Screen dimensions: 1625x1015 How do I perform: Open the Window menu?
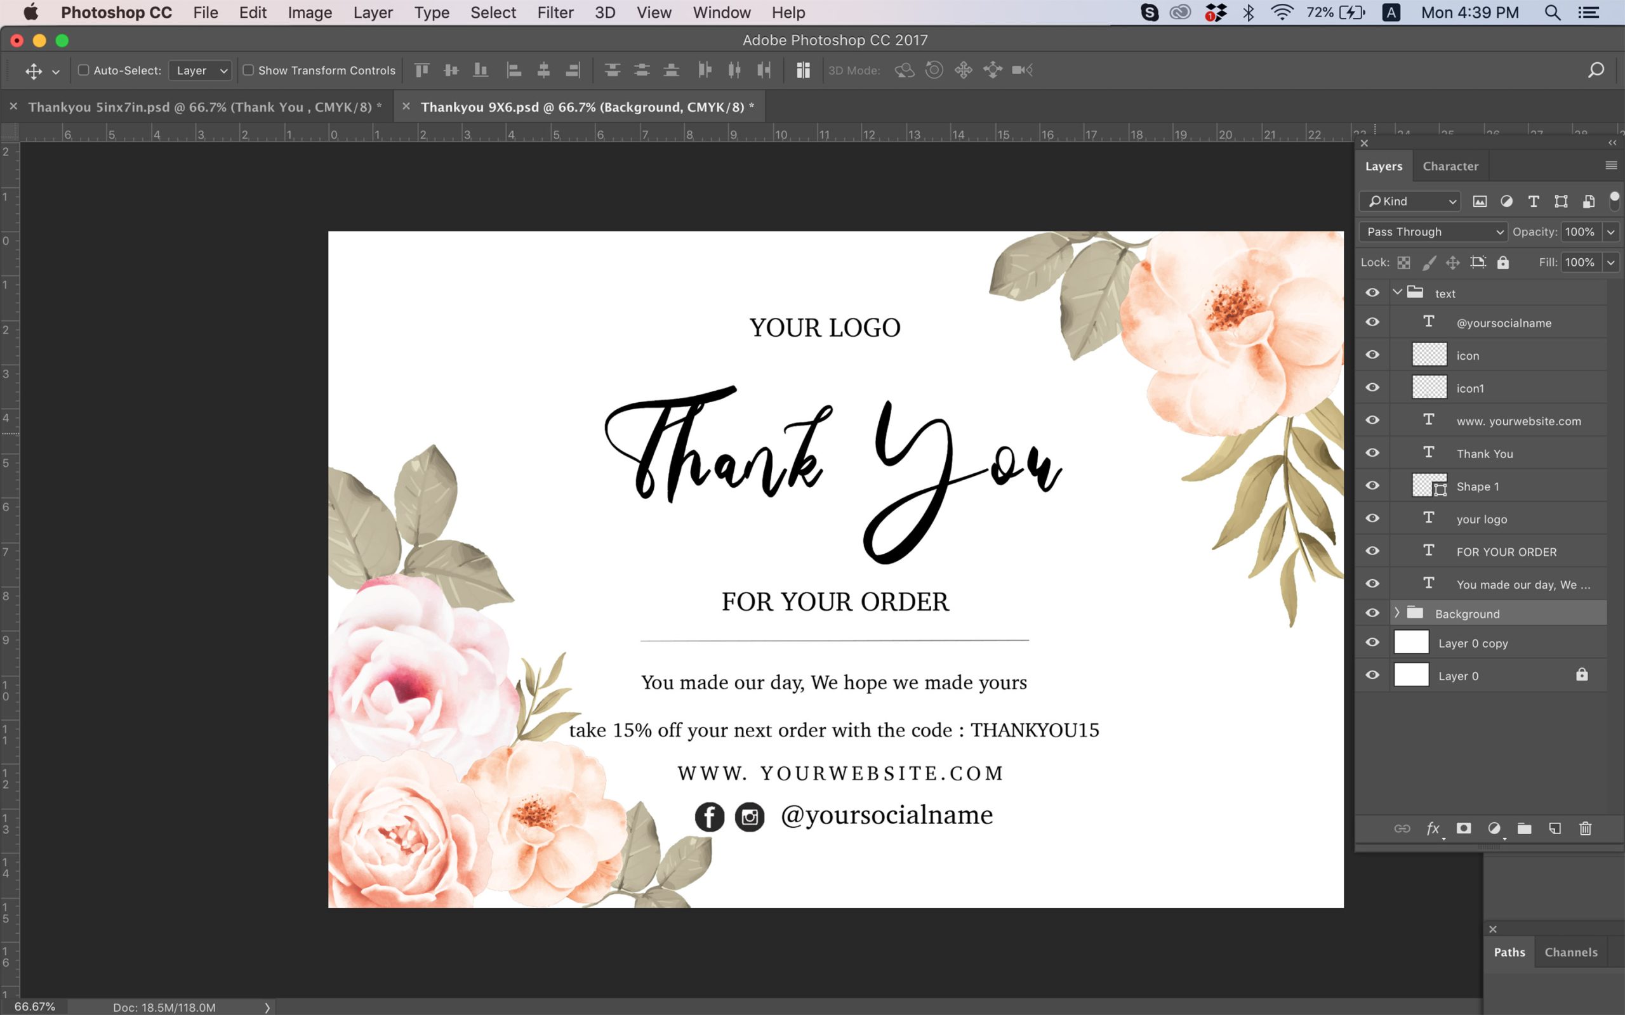tap(721, 13)
